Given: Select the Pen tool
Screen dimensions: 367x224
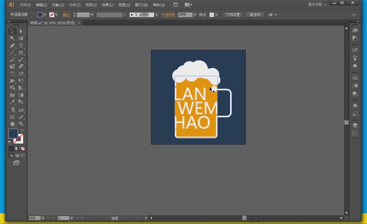Looking at the screenshot, I should click(12, 46).
